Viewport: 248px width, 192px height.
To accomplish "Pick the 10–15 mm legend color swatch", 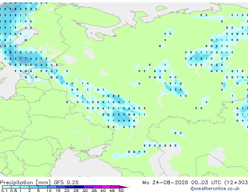I will point(52,187).
